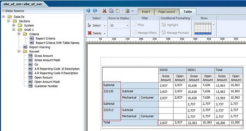Image resolution: width=246 pixels, height=131 pixels.
Task: Click the XXXXX column header cell
Action: (x=172, y=70)
